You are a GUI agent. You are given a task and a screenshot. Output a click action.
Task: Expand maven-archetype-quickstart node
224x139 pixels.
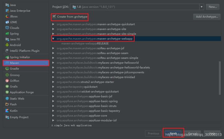click(53, 24)
